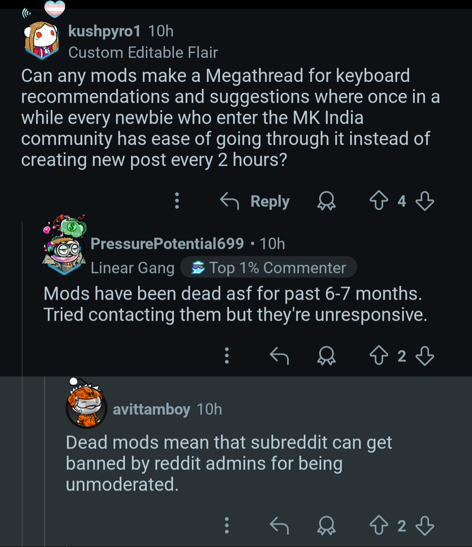Open overflow menu on avittamboy's comment
Image resolution: width=472 pixels, height=547 pixels.
tap(227, 525)
